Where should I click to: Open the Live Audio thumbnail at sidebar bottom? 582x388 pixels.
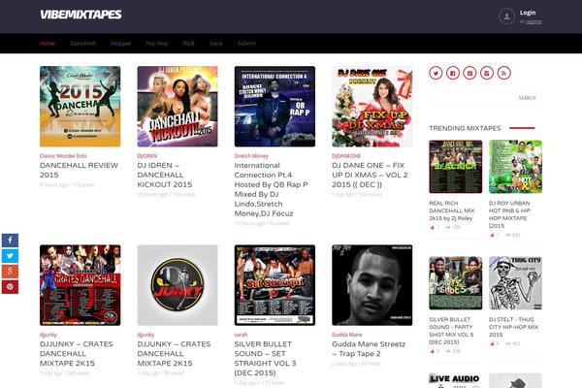coord(456,380)
